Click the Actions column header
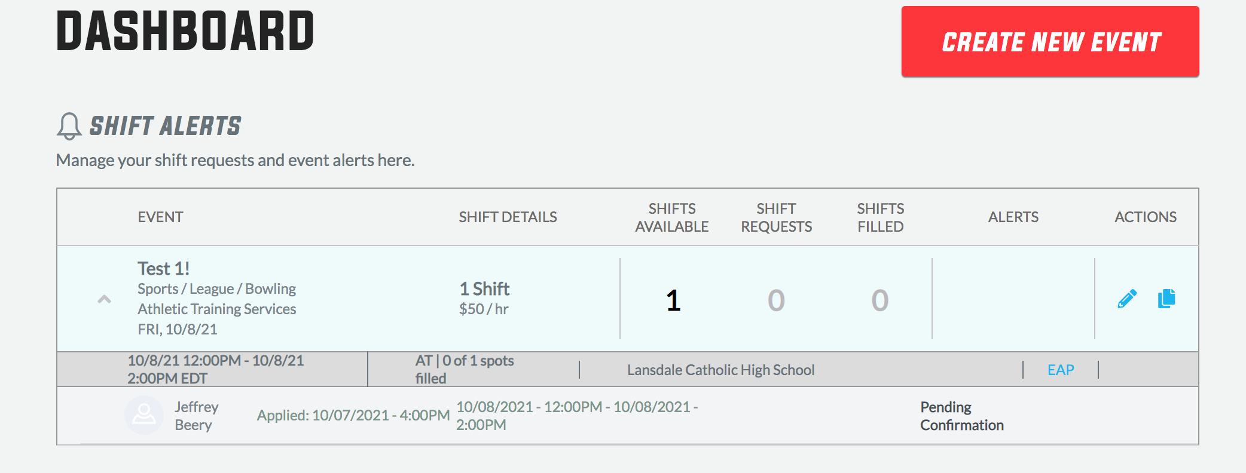 point(1146,217)
